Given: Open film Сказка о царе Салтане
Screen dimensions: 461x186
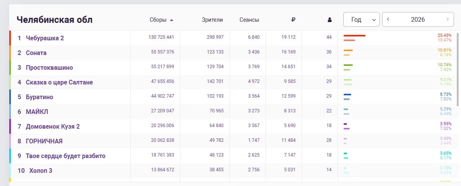Looking at the screenshot, I should pos(59,82).
